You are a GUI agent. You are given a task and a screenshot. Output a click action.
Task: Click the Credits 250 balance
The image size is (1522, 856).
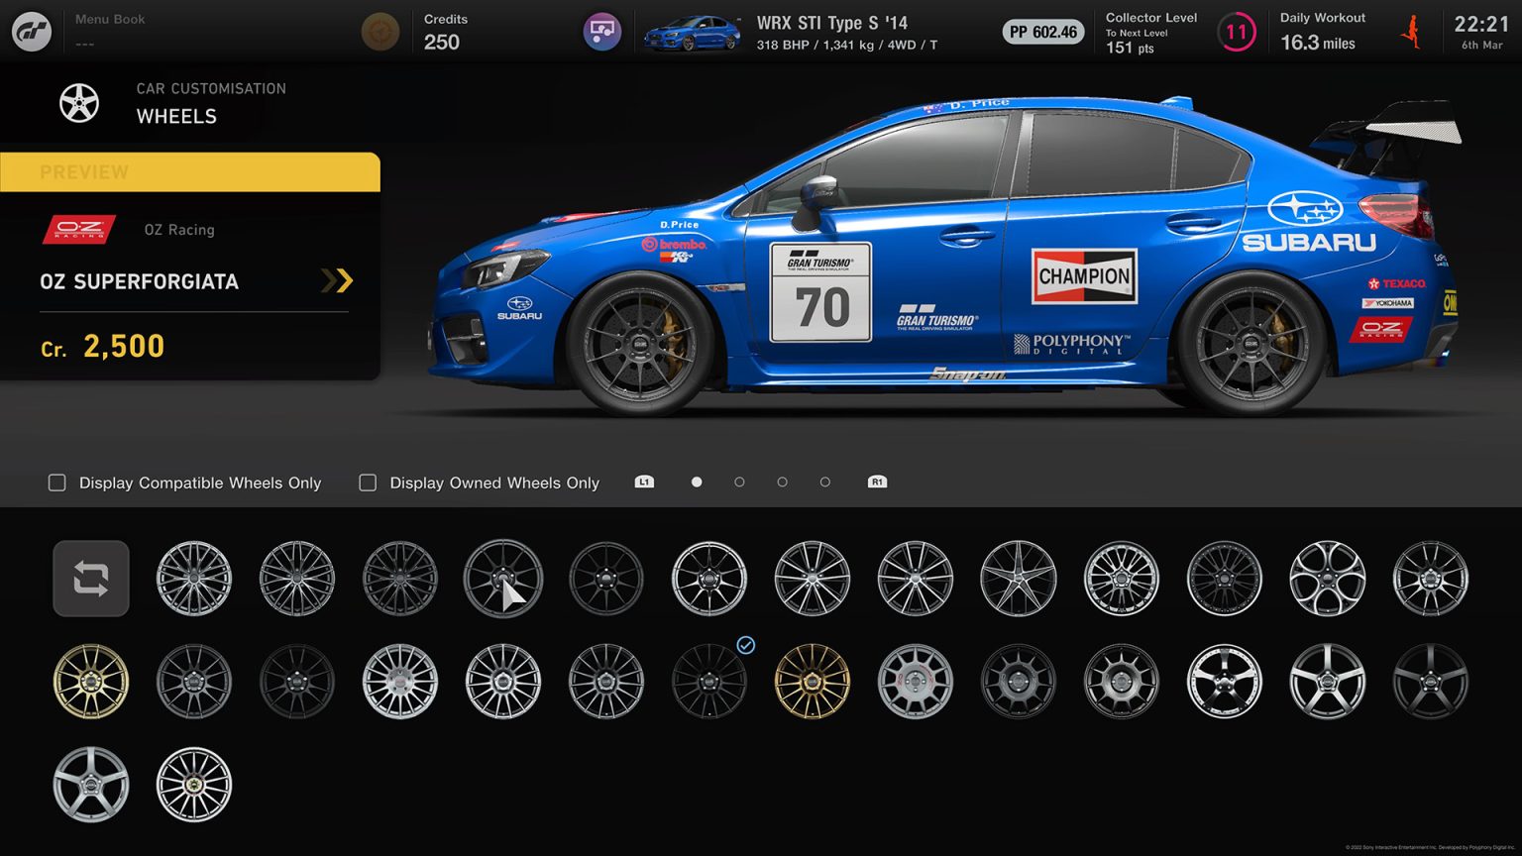pos(442,42)
